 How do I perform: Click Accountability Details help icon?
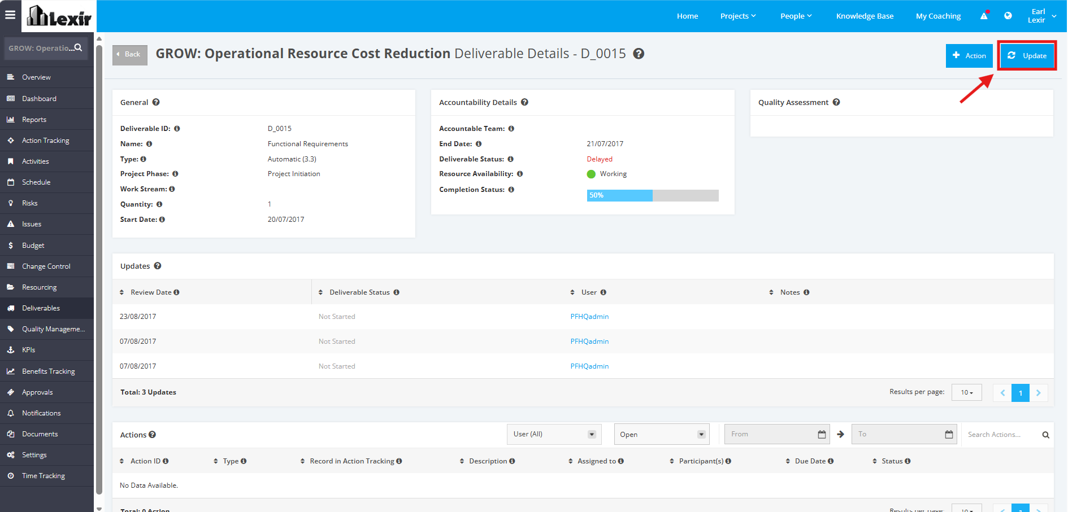pos(524,102)
